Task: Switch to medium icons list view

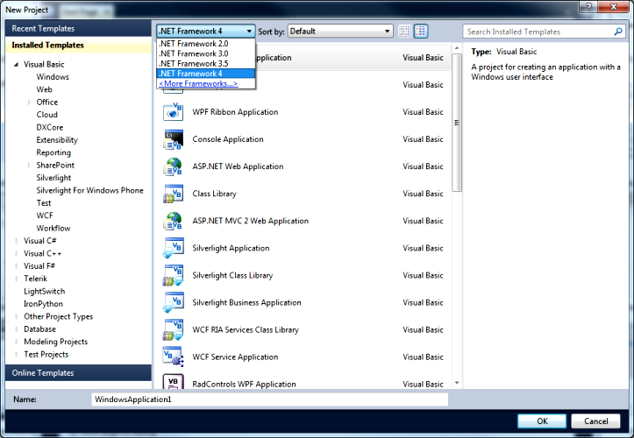Action: [421, 32]
